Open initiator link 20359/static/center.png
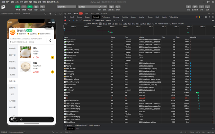This screenshot has width=215, height=134. tap(147, 63)
